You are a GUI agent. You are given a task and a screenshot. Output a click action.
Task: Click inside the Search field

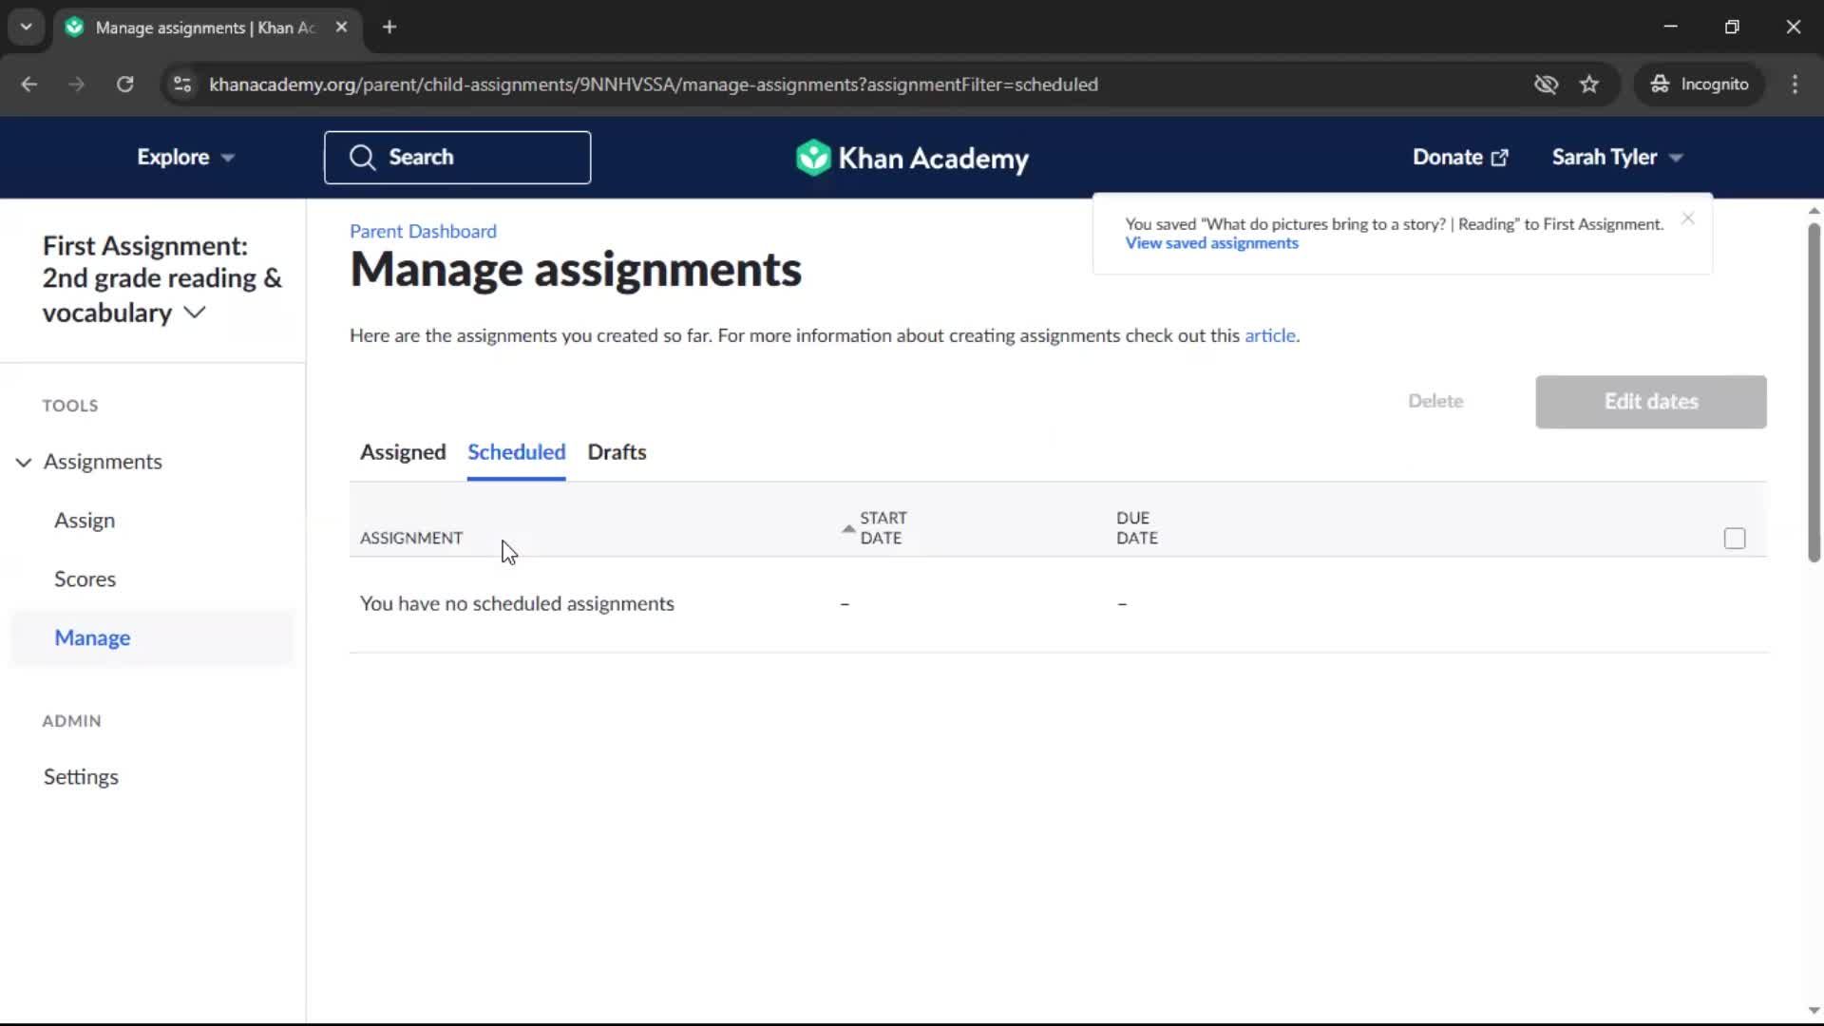point(457,157)
